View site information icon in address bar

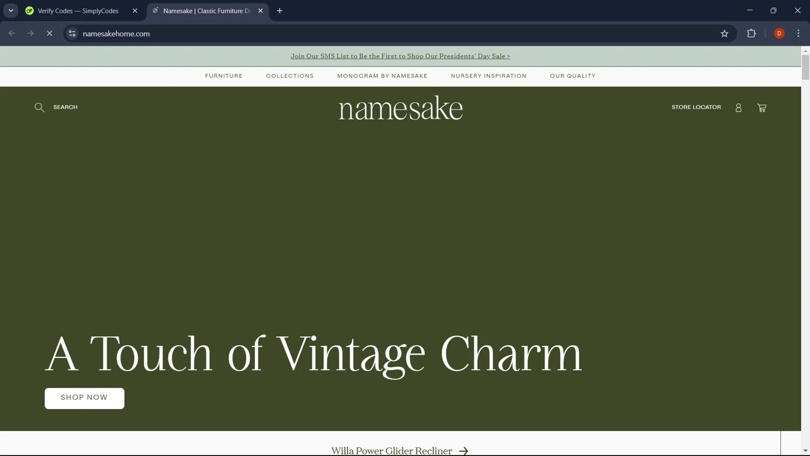(72, 33)
